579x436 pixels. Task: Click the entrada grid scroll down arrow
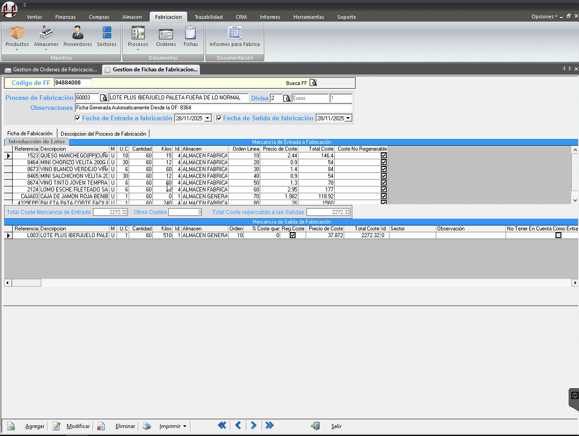pyautogui.click(x=575, y=200)
